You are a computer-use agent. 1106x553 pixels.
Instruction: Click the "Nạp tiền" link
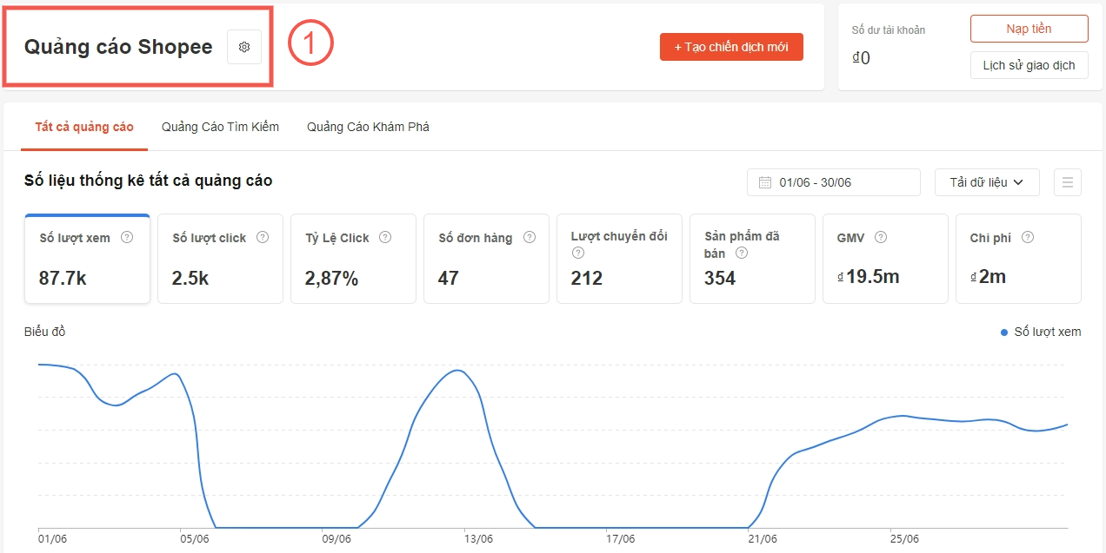(x=1029, y=28)
